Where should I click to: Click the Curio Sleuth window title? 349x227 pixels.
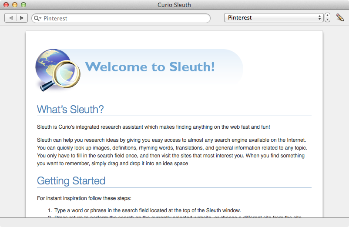pos(174,5)
